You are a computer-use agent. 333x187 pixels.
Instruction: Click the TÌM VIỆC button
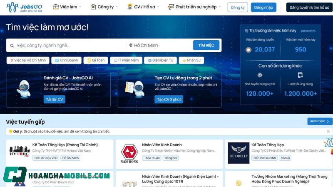click(206, 45)
